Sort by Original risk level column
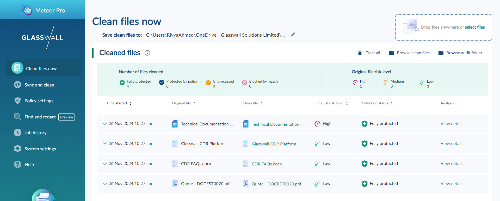Viewport: 500px width, 201px height. point(347,103)
